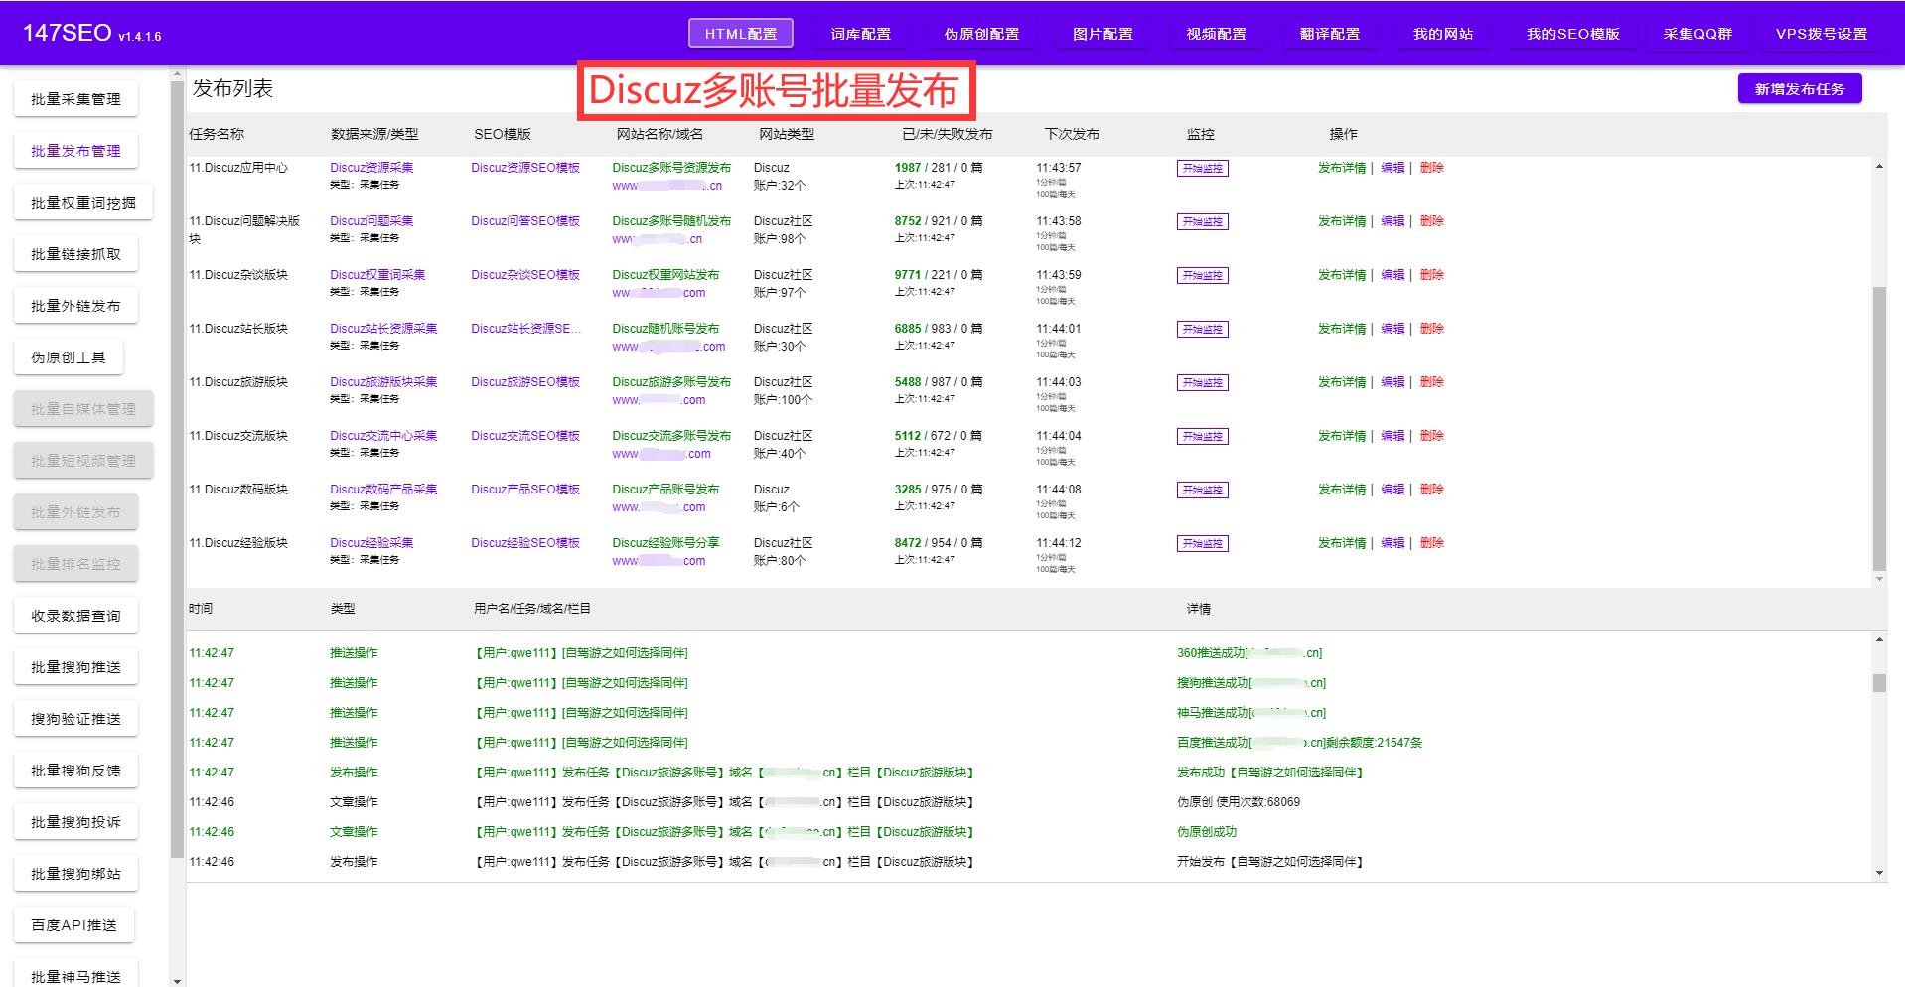Image resolution: width=1905 pixels, height=987 pixels.
Task: Open 批量搜狗推送 in sidebar
Action: (75, 667)
